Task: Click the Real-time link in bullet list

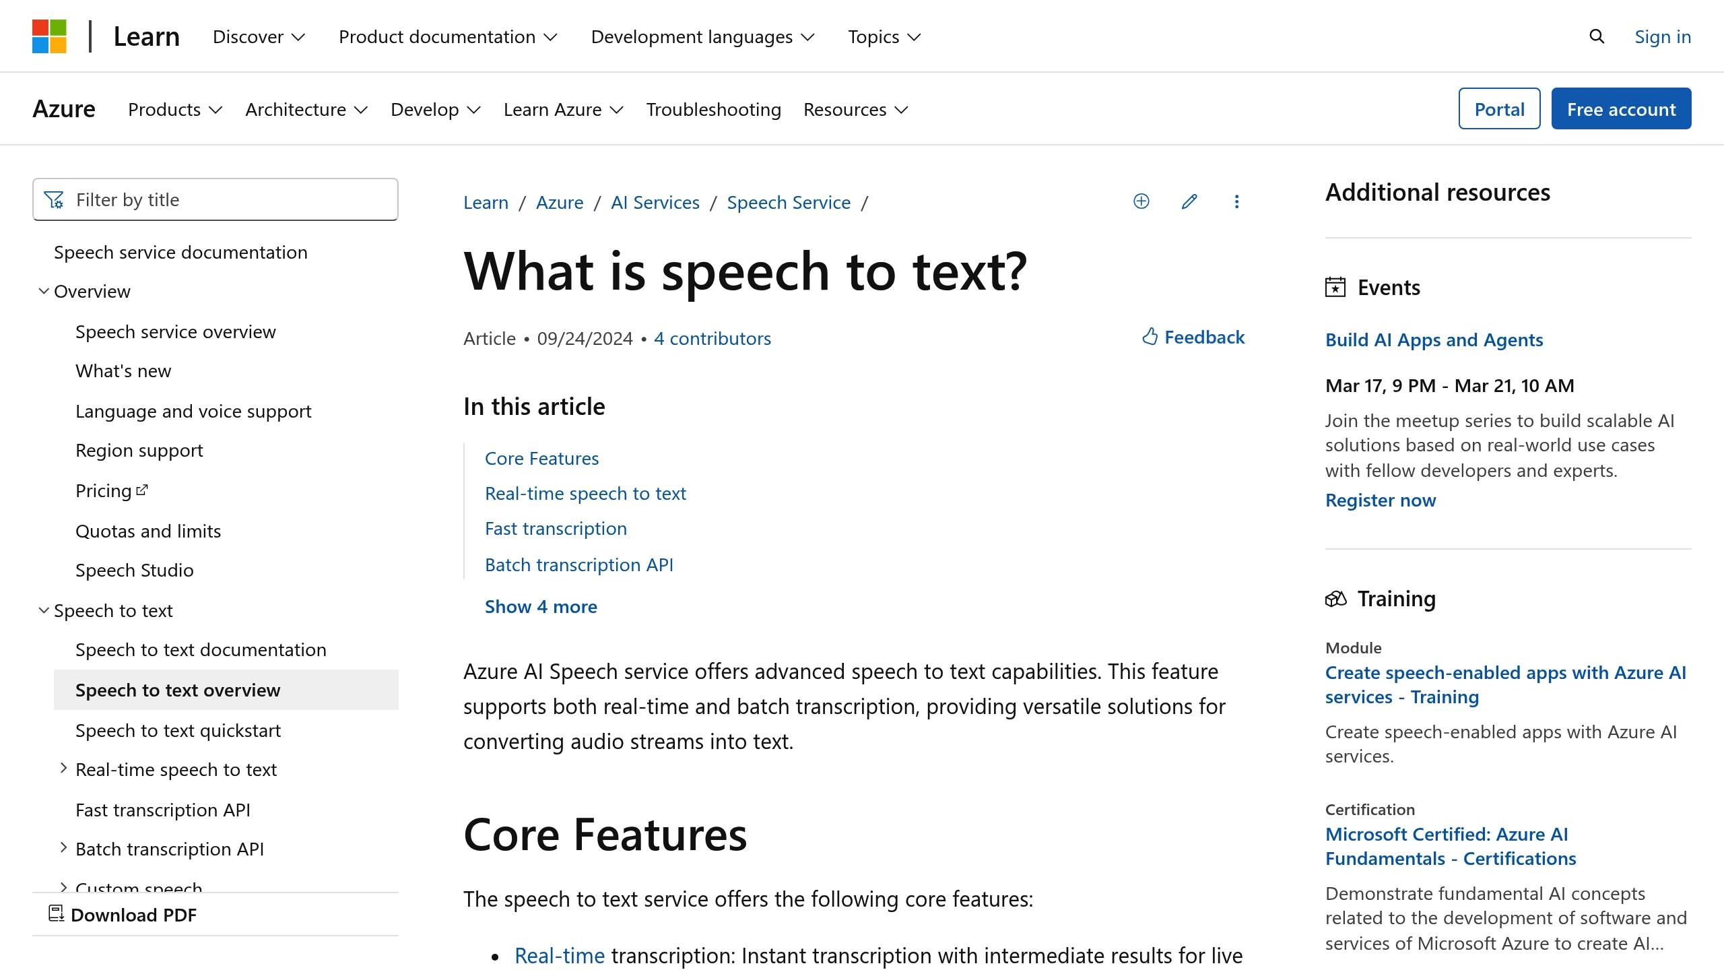Action: 560,955
